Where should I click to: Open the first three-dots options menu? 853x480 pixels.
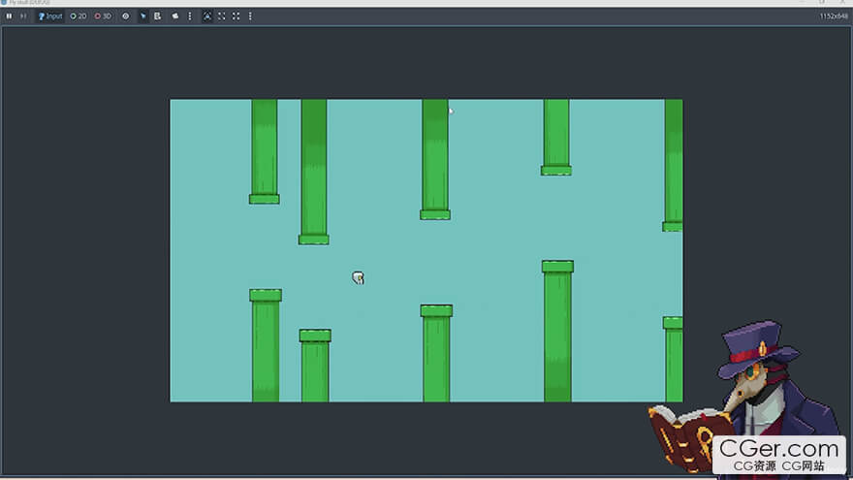coord(190,16)
